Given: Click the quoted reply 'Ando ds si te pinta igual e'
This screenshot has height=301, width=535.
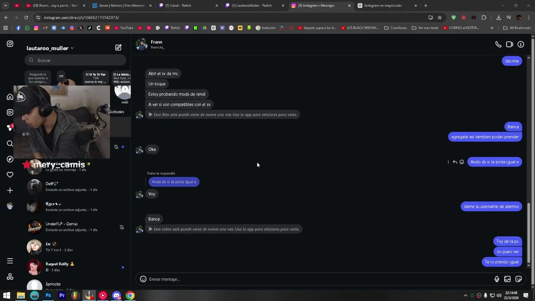Looking at the screenshot, I should point(174,182).
